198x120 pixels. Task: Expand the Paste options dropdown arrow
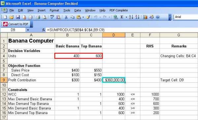tap(83, 17)
